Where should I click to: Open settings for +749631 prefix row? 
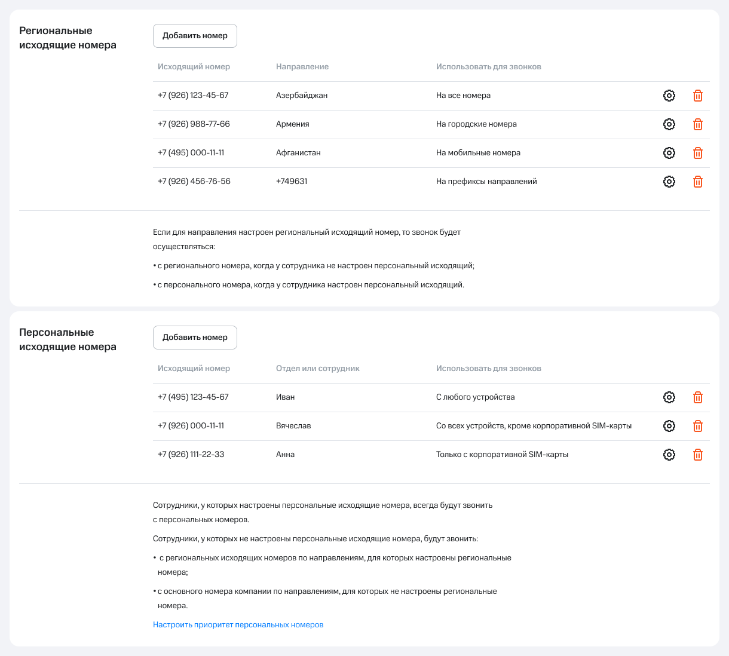click(669, 182)
